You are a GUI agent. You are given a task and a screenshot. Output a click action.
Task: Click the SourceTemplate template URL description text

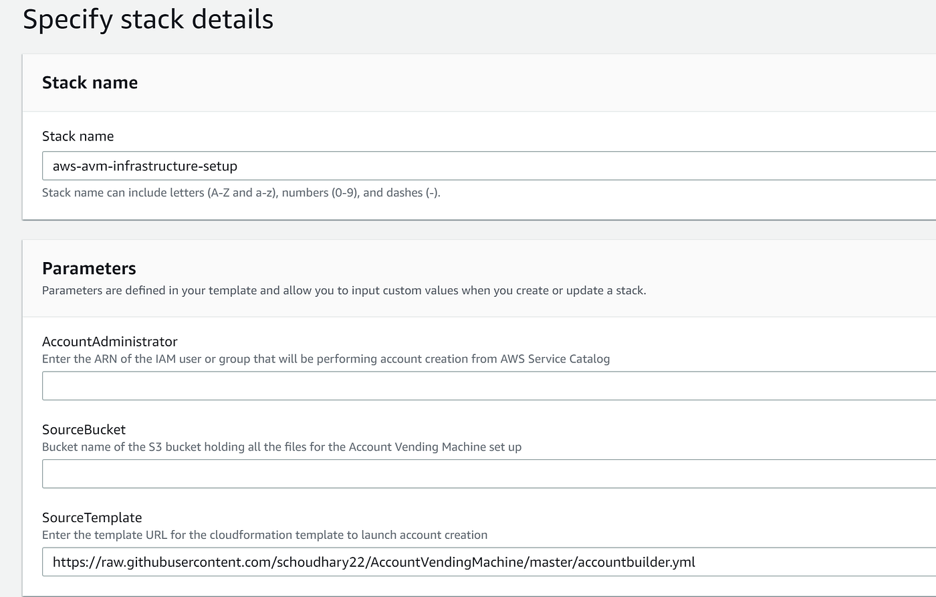(264, 535)
